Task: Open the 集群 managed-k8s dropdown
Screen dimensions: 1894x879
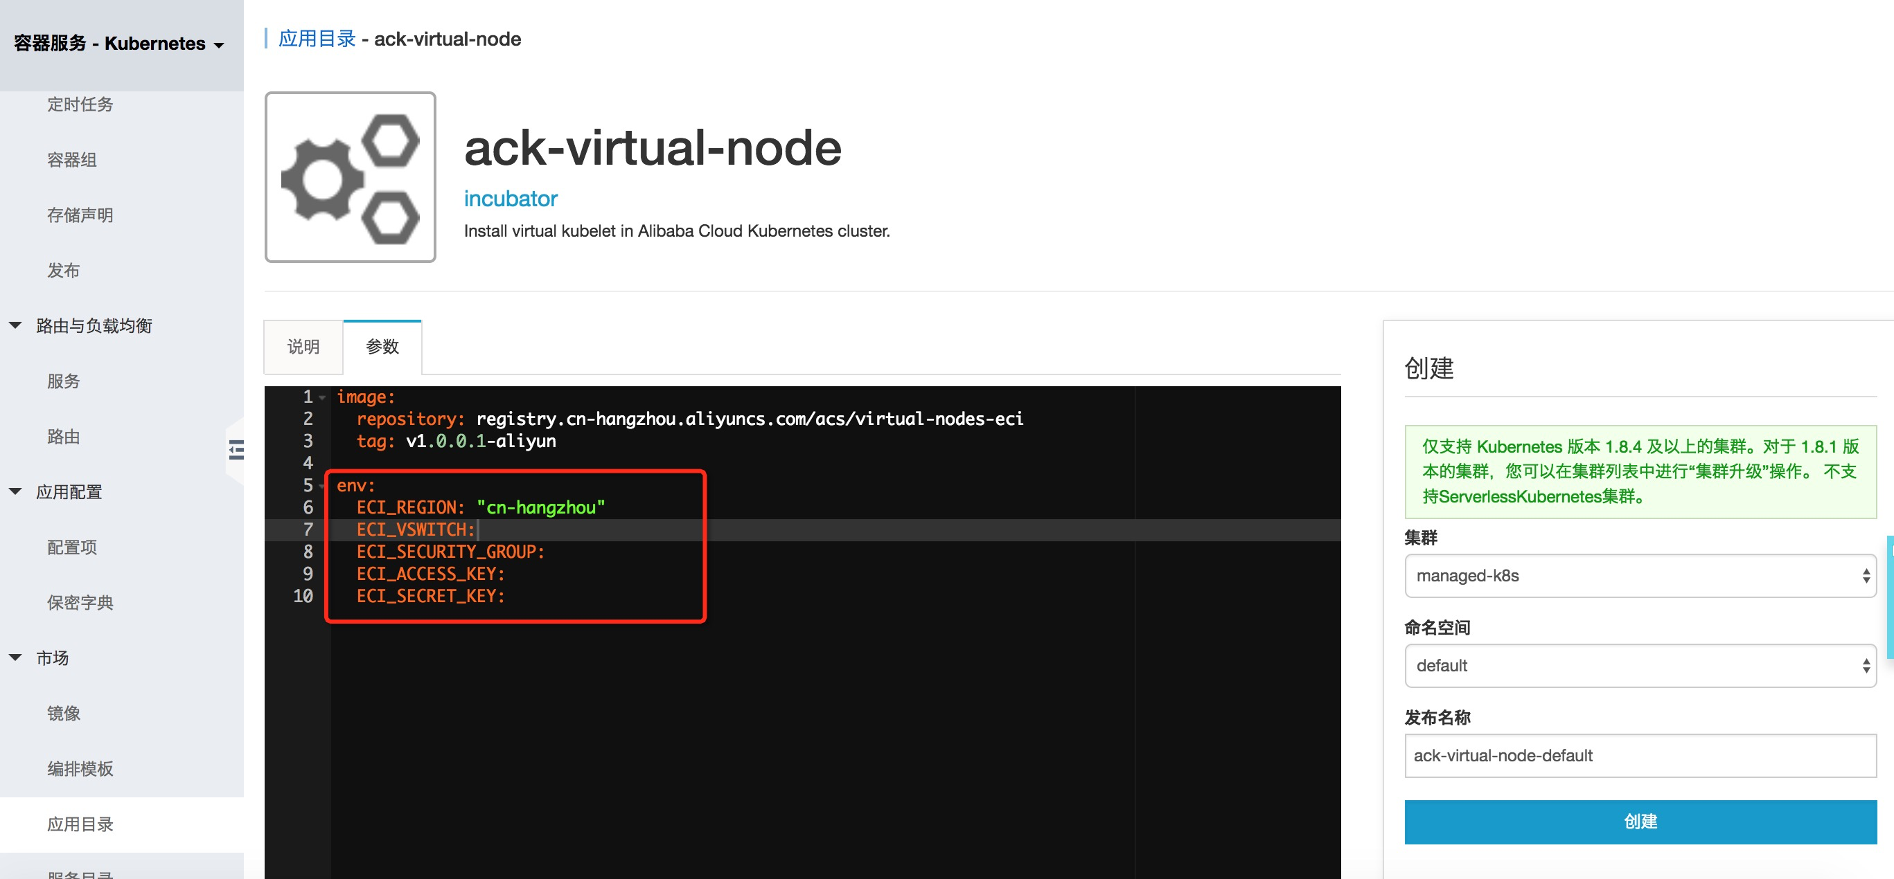Action: click(x=1640, y=576)
